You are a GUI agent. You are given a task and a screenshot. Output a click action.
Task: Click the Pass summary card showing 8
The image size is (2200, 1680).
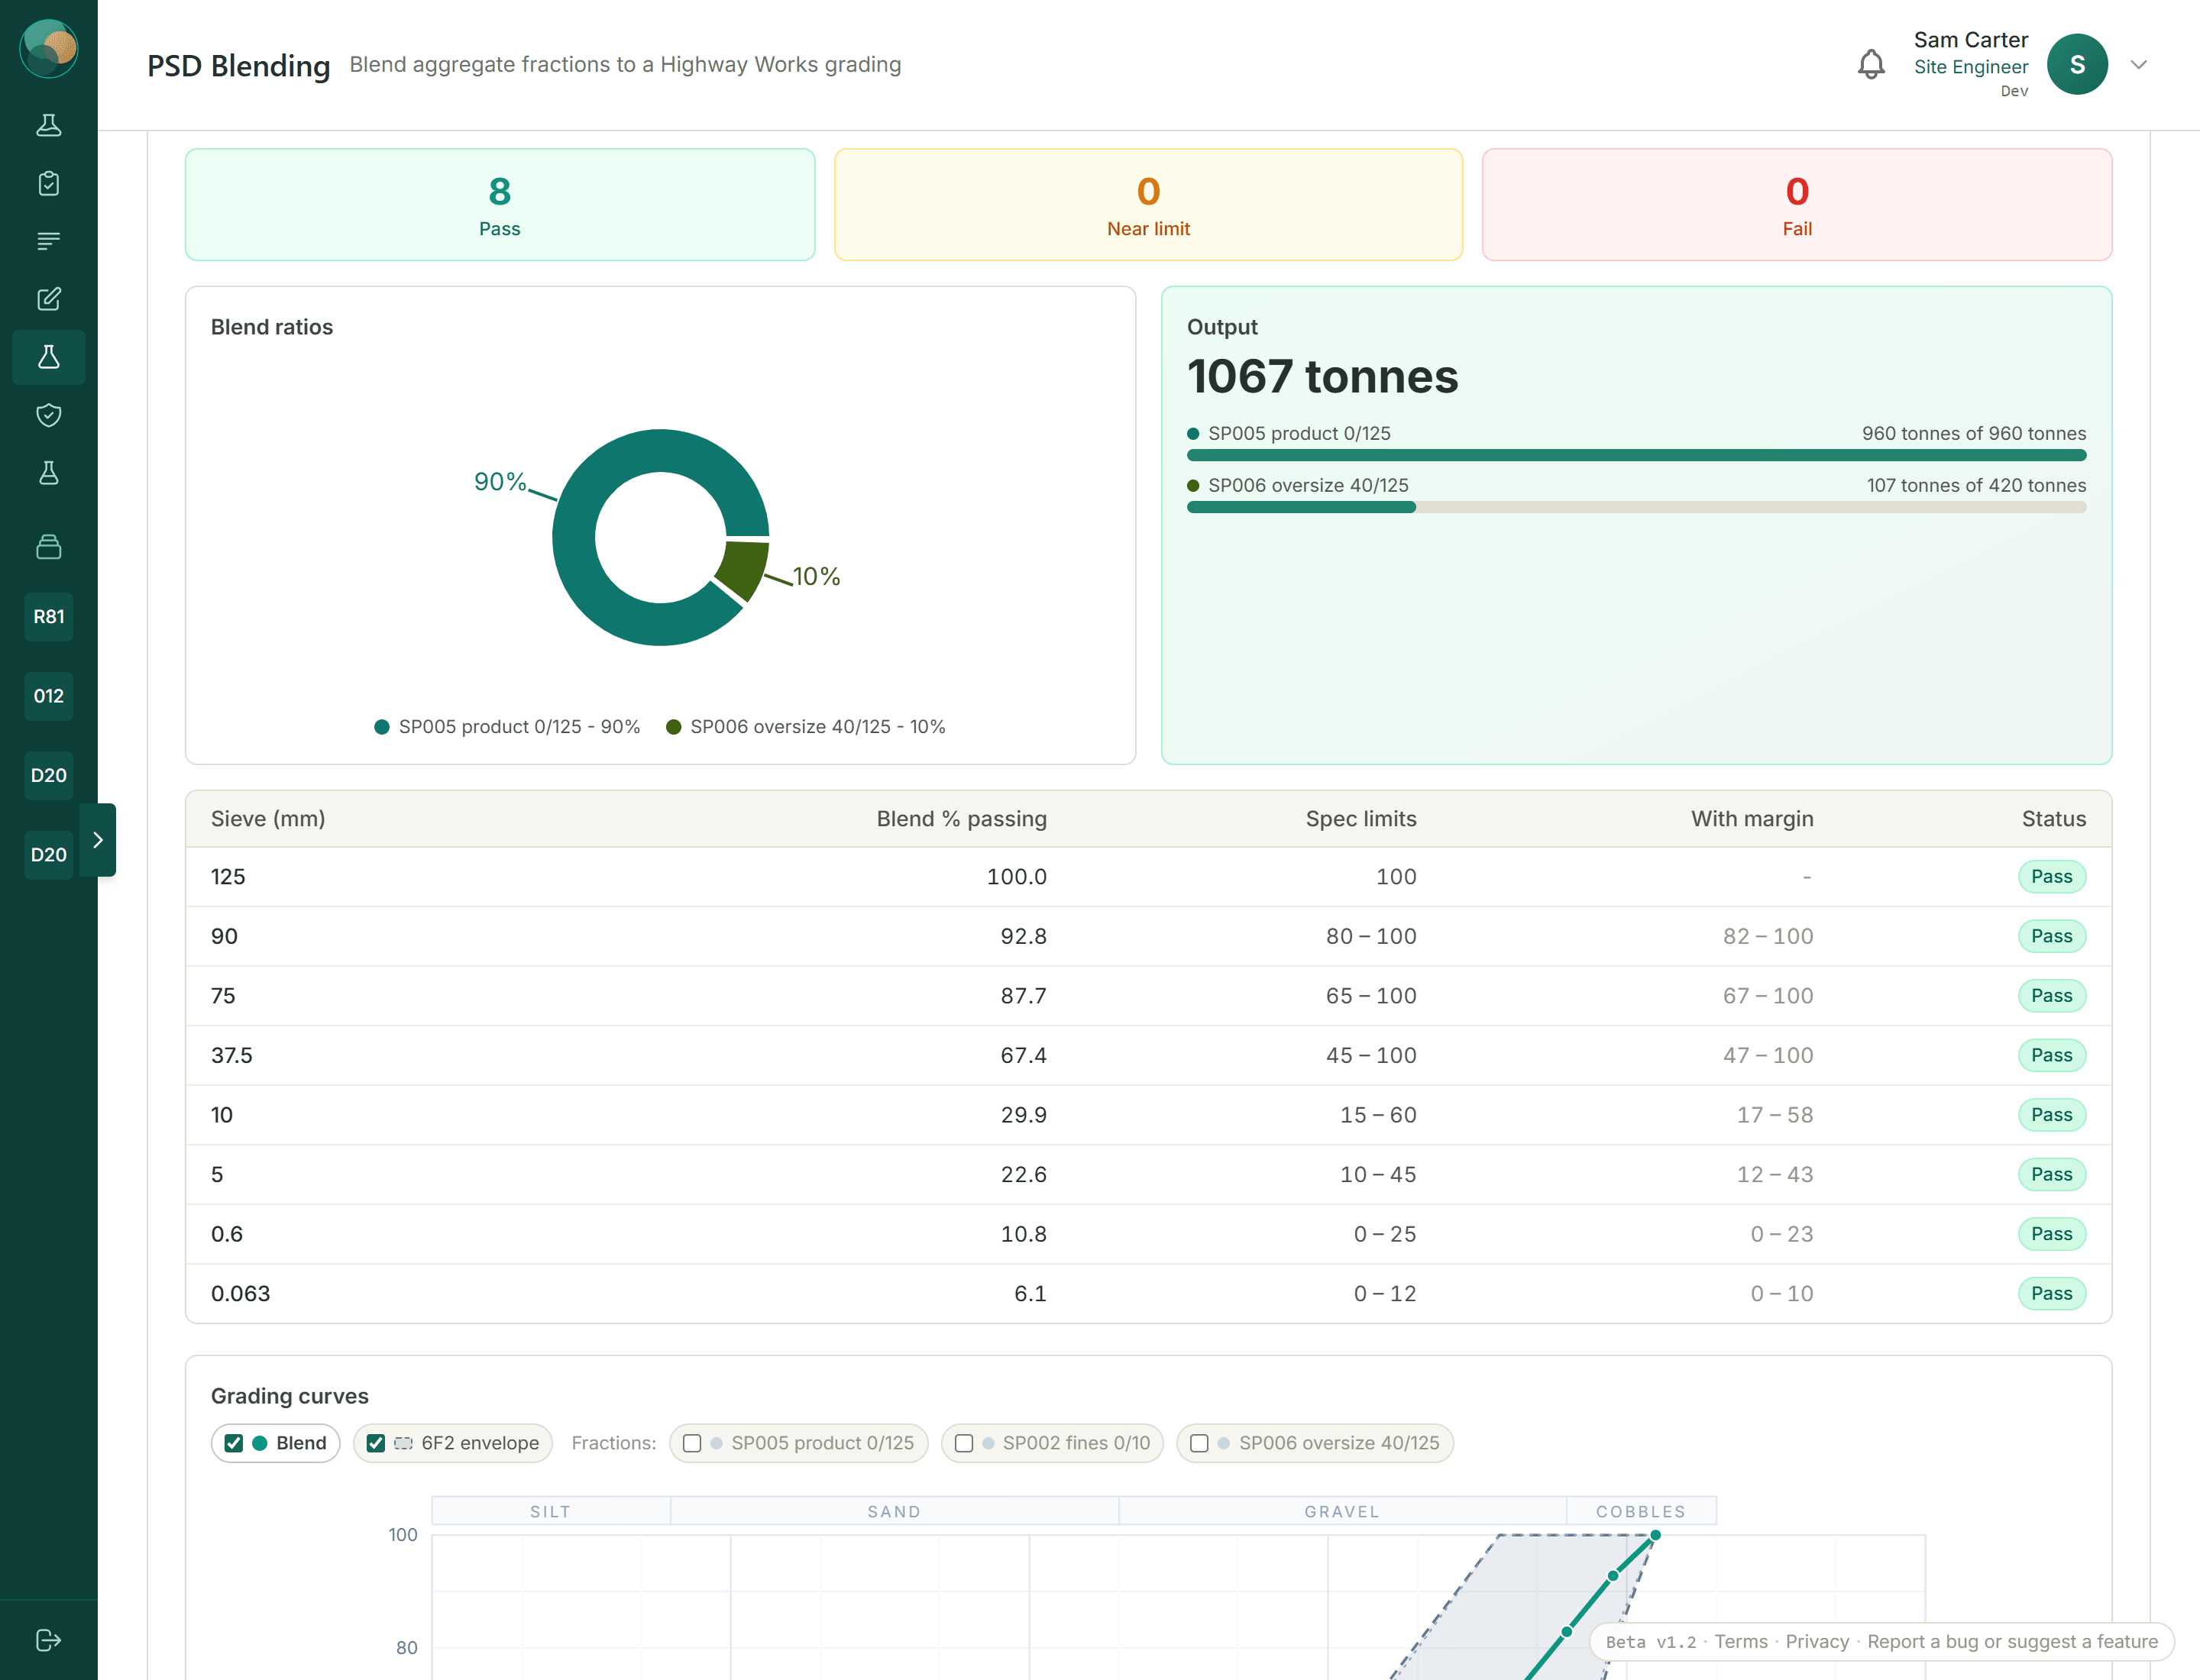[500, 205]
